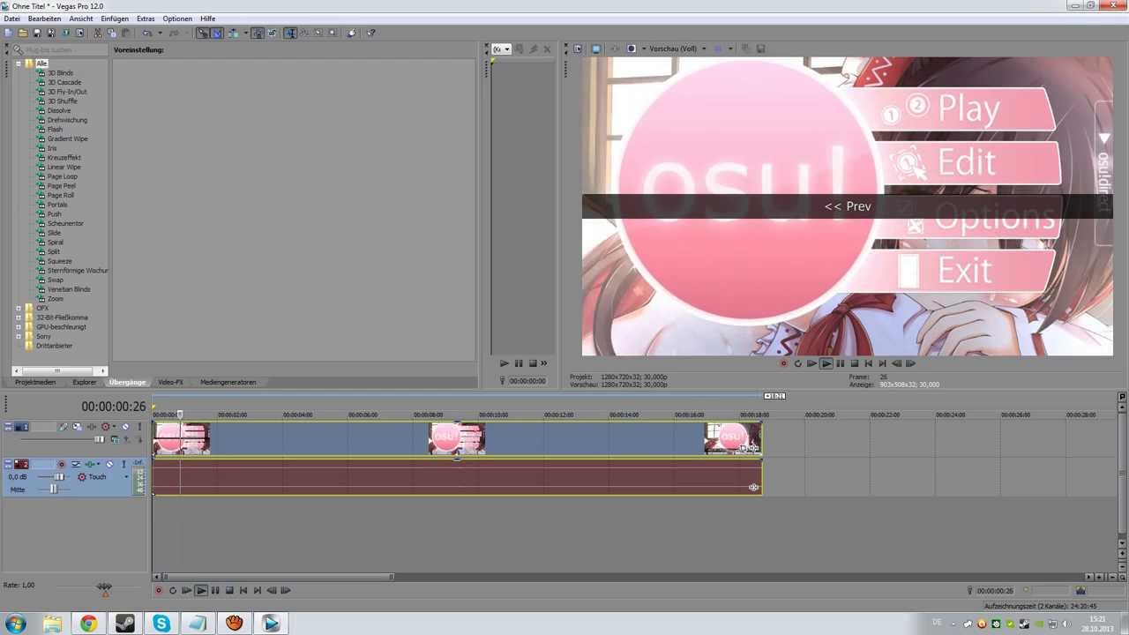This screenshot has width=1129, height=635.
Task: Switch to the Video-FX tab
Action: pos(170,382)
